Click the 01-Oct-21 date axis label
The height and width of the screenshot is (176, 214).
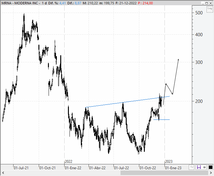coord(47,168)
